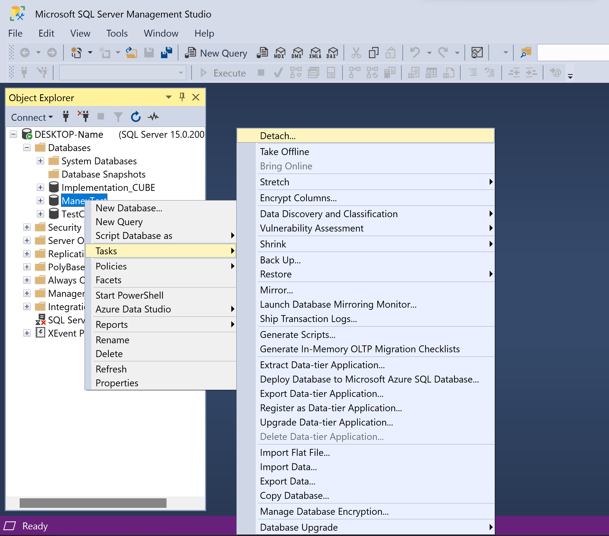Open the Tools menu

[x=117, y=33]
